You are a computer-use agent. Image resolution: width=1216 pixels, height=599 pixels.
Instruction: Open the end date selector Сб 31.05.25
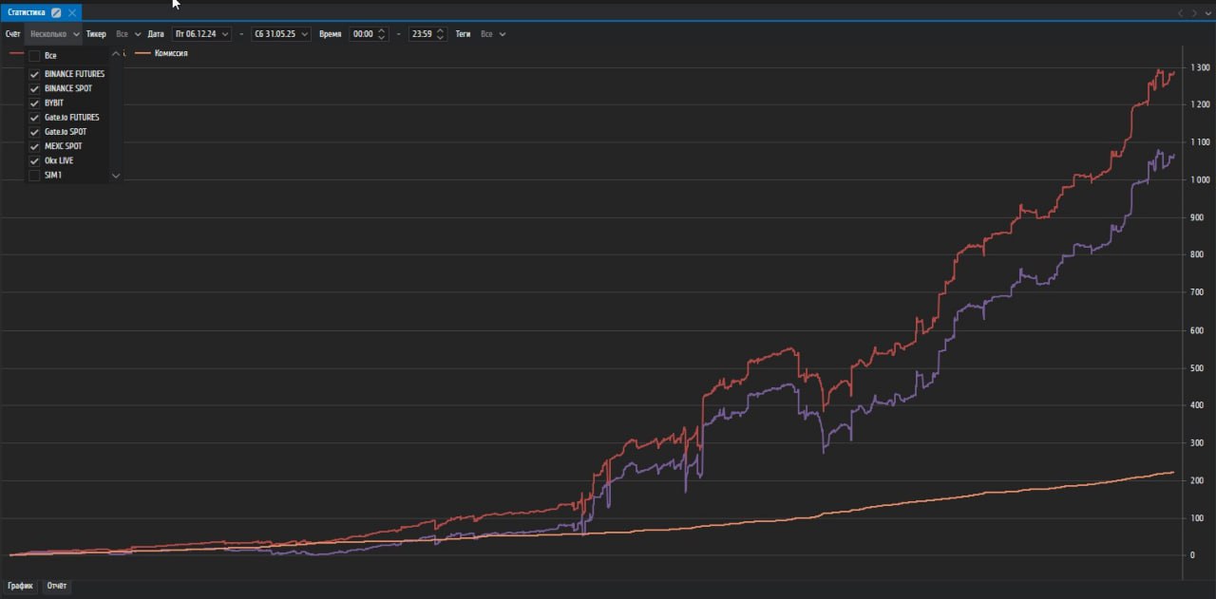283,33
